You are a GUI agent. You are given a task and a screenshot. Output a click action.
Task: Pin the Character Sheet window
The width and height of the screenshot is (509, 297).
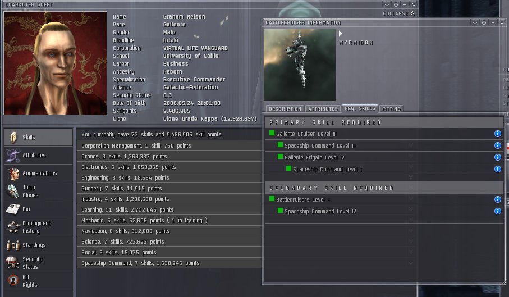tap(387, 4)
